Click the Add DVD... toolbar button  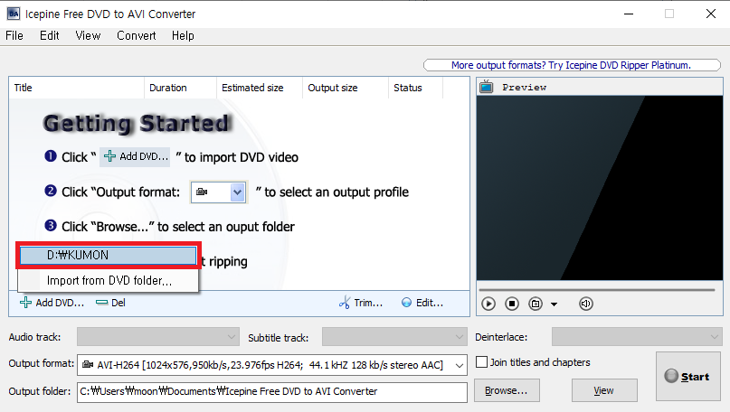point(52,303)
